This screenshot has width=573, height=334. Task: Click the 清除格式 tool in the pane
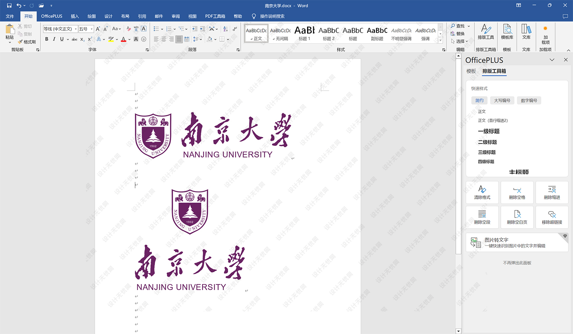[x=482, y=192]
